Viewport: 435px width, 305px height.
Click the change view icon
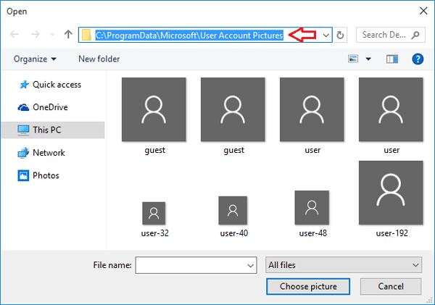354,59
